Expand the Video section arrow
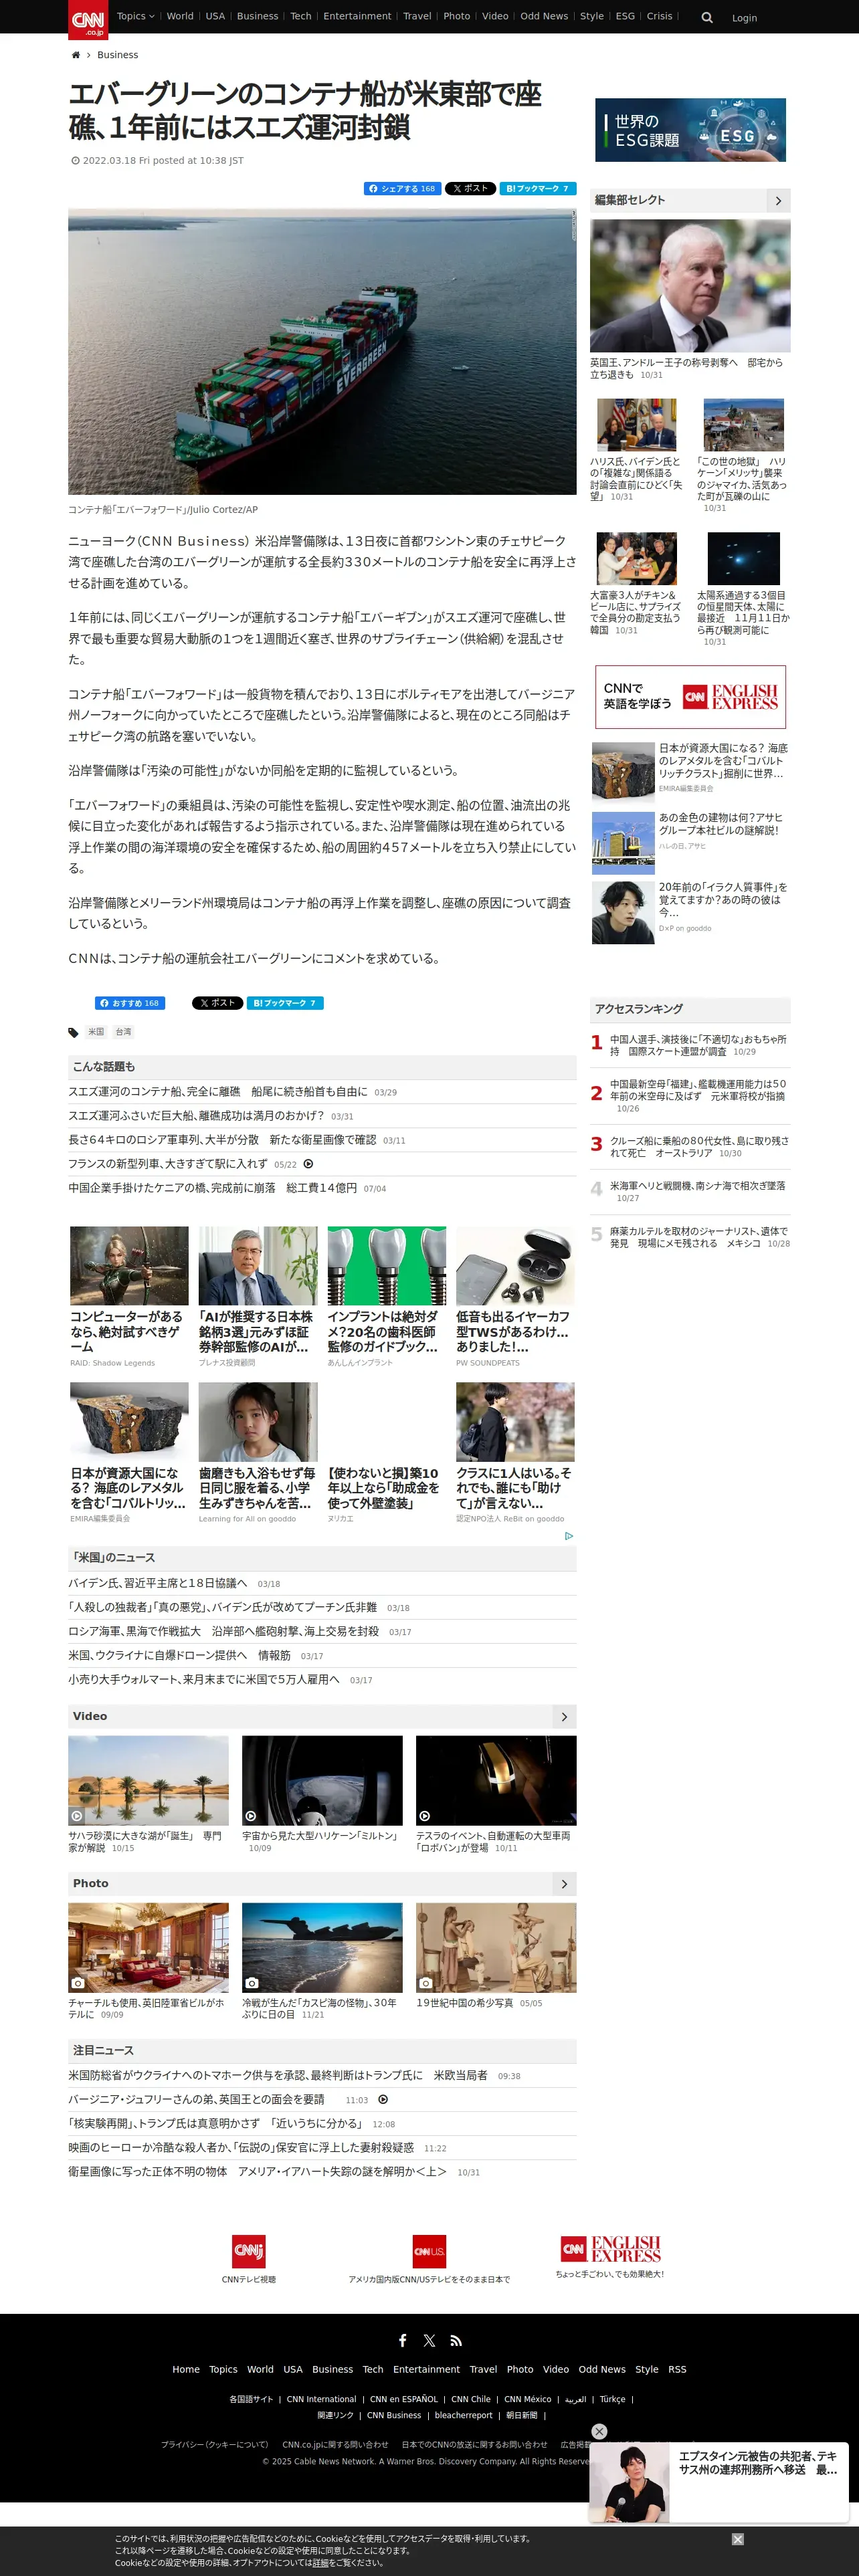 click(x=564, y=1717)
